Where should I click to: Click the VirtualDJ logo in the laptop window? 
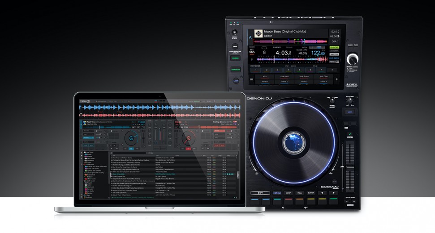(84, 101)
